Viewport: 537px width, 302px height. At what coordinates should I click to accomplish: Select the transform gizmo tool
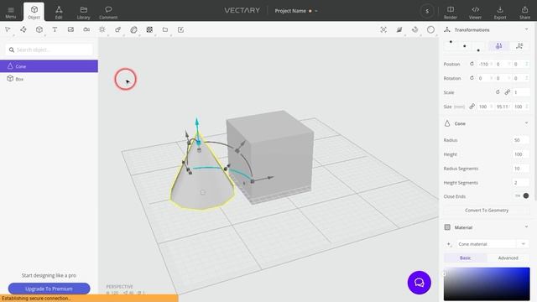(x=23, y=30)
